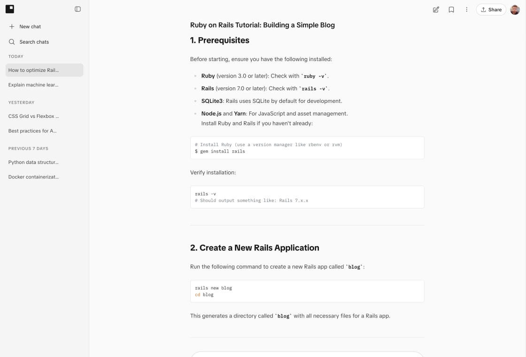The width and height of the screenshot is (526, 357).
Task: Click the gem install rails code block
Action: pos(307,148)
